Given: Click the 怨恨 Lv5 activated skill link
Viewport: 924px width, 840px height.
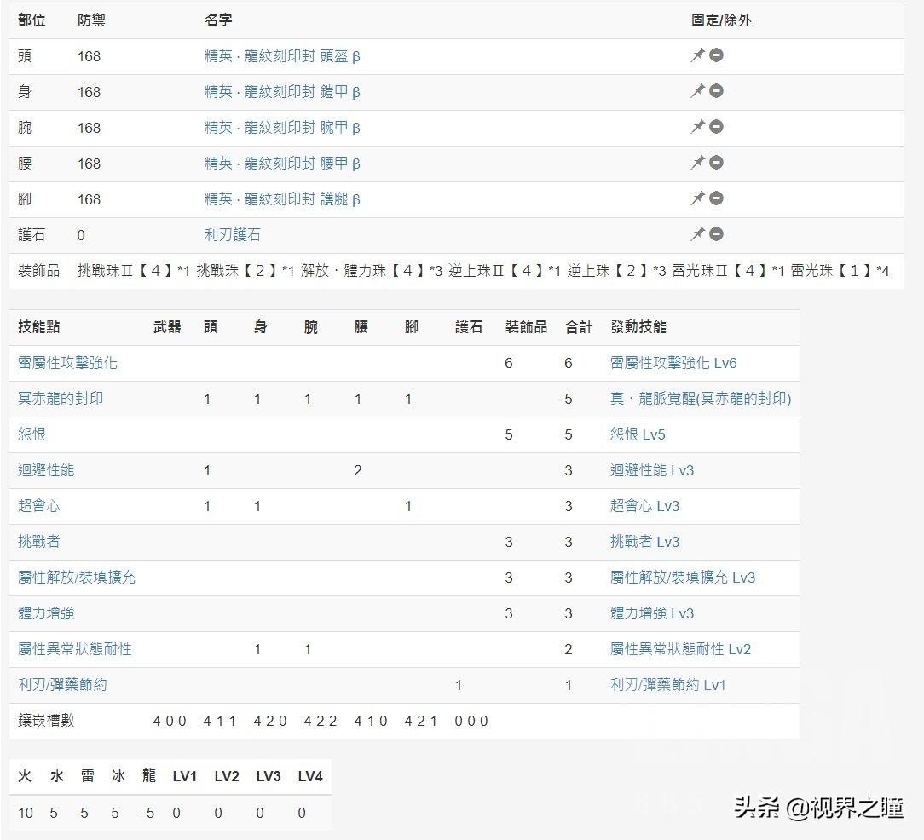Looking at the screenshot, I should [638, 434].
